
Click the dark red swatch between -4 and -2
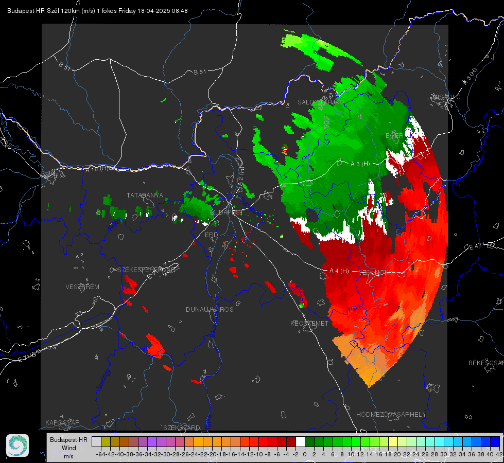tap(291, 441)
